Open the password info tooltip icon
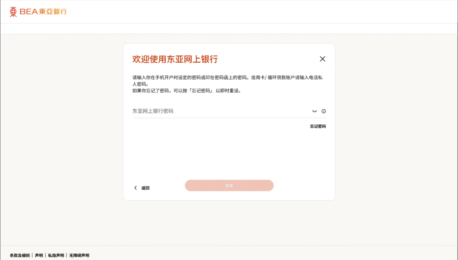The image size is (458, 260). pyautogui.click(x=324, y=111)
